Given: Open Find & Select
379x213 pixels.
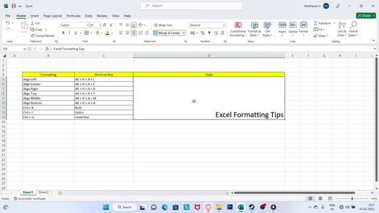Looking at the screenshot, I should click(x=354, y=29).
